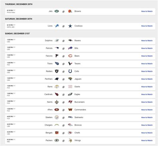This screenshot has width=158, height=146.
Task: Click the Packers G logo
Action: pos(57,140)
